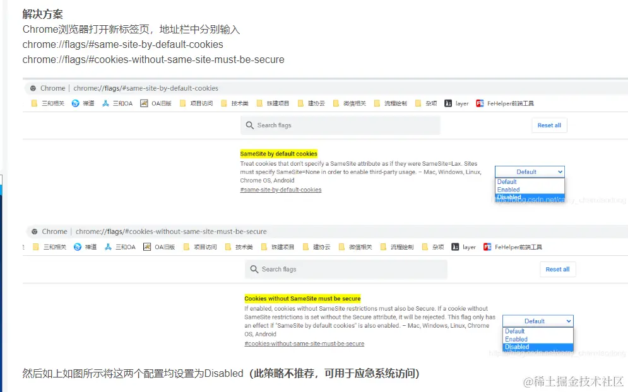The height and width of the screenshot is (392, 628).
Task: Open 禅道 bookmark on cookies-without-same-site page
Action: tap(85, 247)
